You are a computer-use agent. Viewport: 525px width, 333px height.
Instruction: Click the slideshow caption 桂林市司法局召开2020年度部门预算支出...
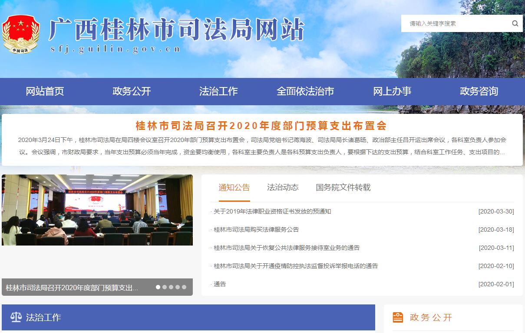click(72, 288)
